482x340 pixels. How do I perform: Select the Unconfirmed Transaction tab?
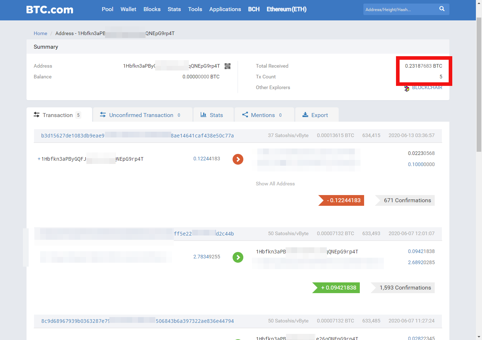[143, 115]
